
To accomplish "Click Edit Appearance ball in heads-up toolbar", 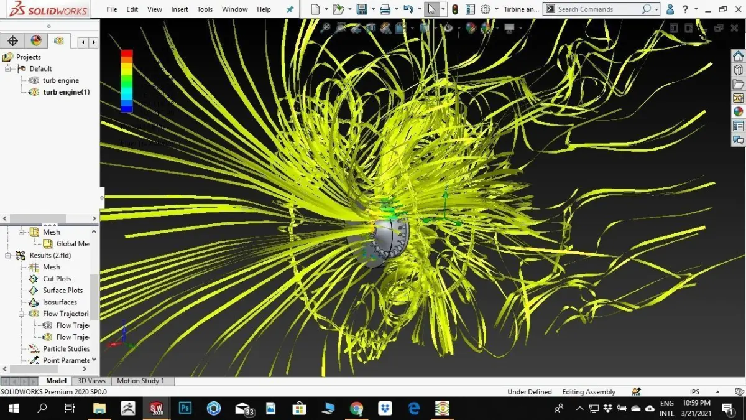I will 471,27.
